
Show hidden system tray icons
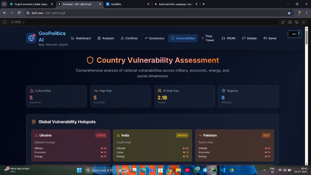(x=264, y=170)
